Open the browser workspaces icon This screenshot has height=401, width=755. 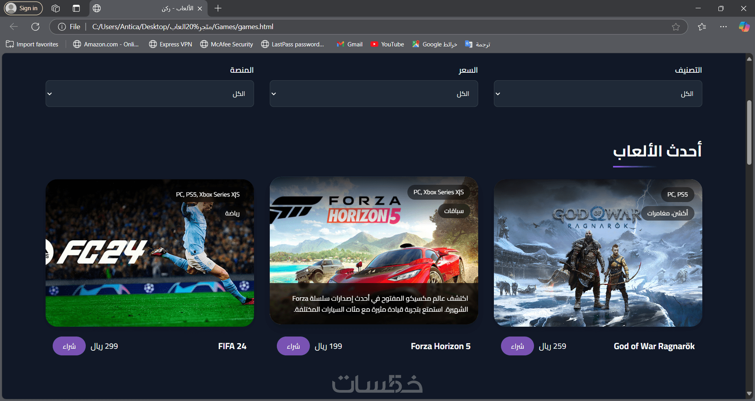pyautogui.click(x=56, y=8)
